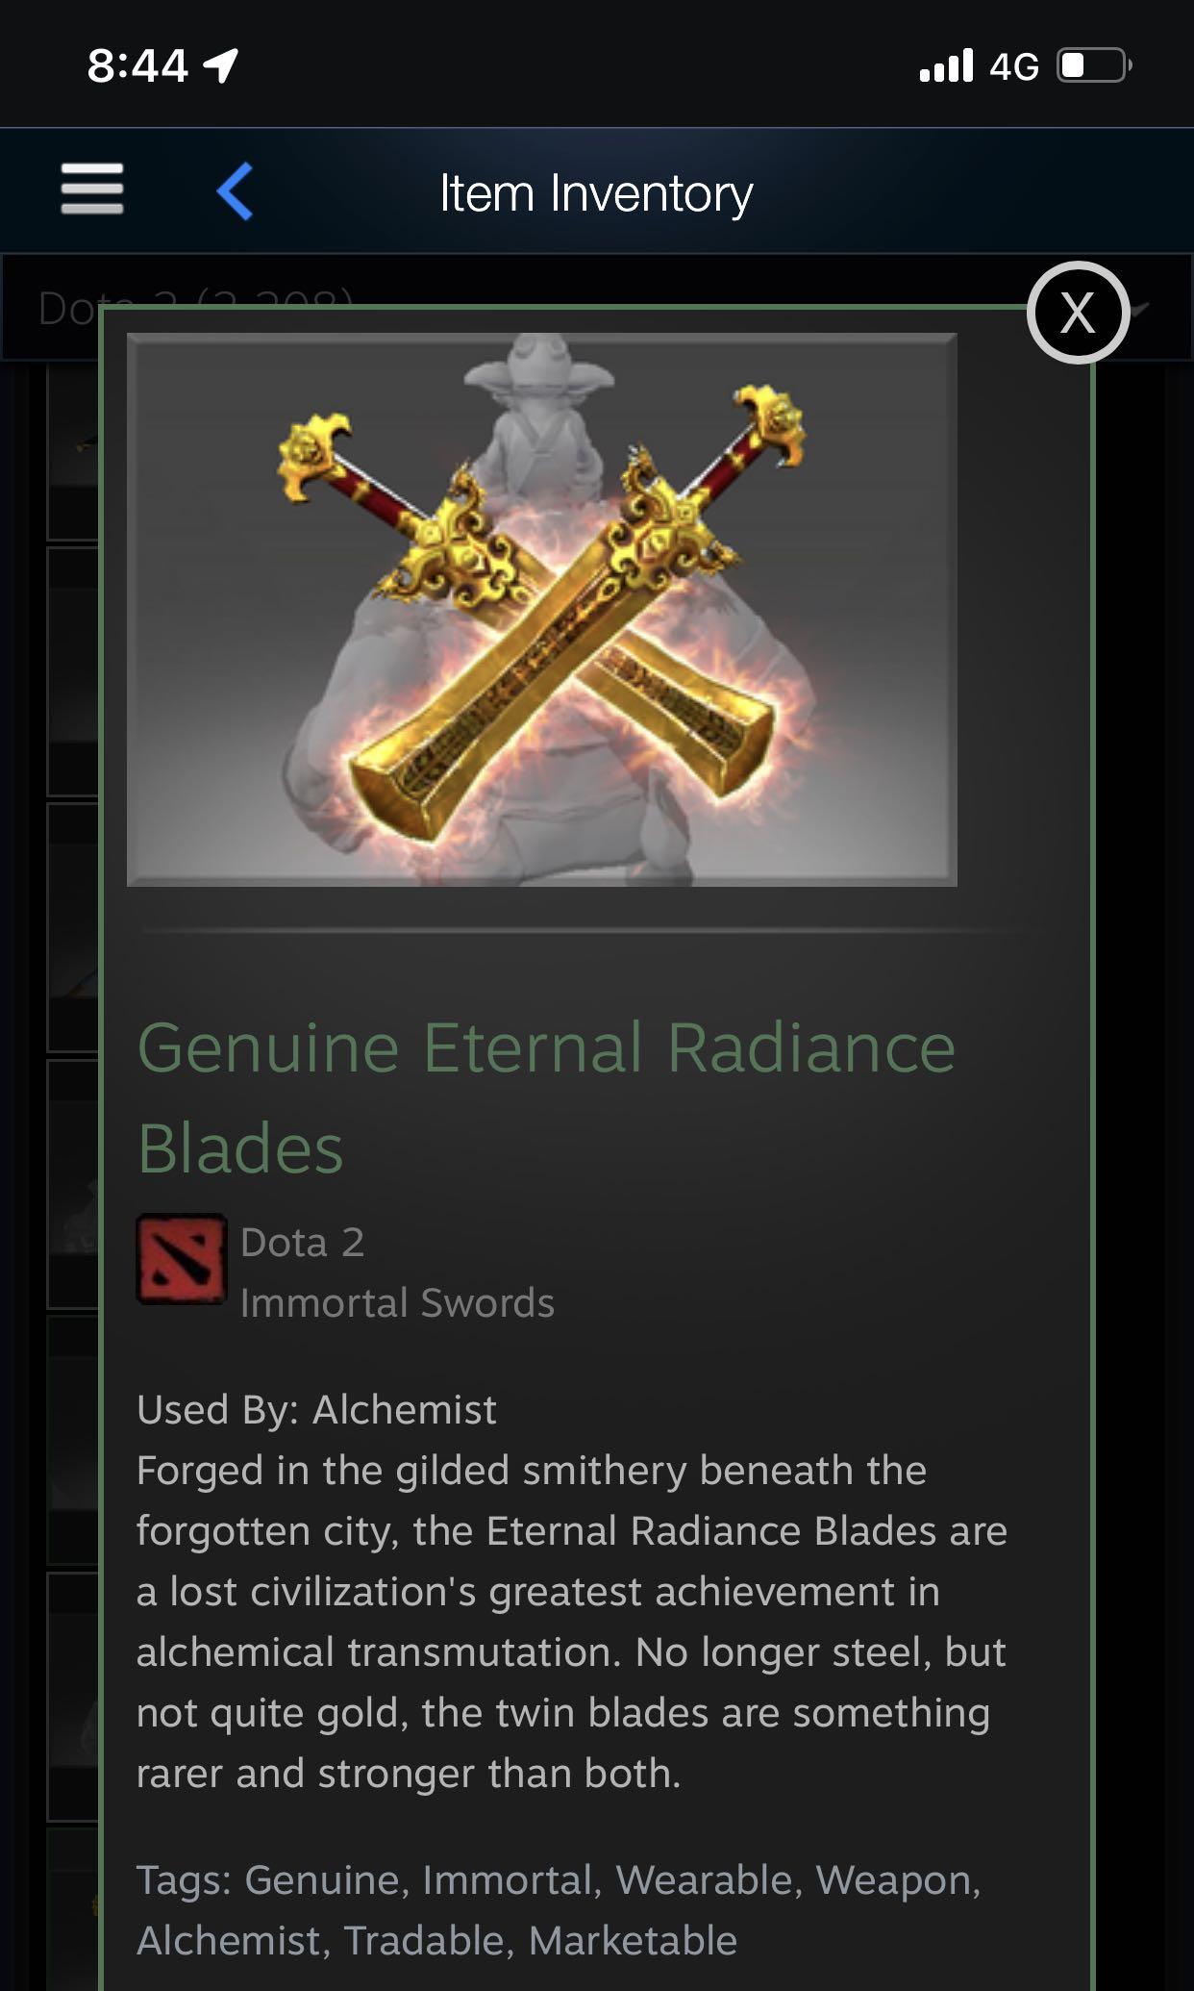The width and height of the screenshot is (1194, 1991).
Task: Close the item details popup with X
Action: (x=1078, y=313)
